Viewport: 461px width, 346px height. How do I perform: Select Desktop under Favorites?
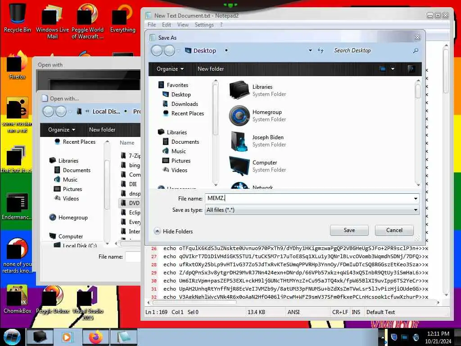coord(176,95)
